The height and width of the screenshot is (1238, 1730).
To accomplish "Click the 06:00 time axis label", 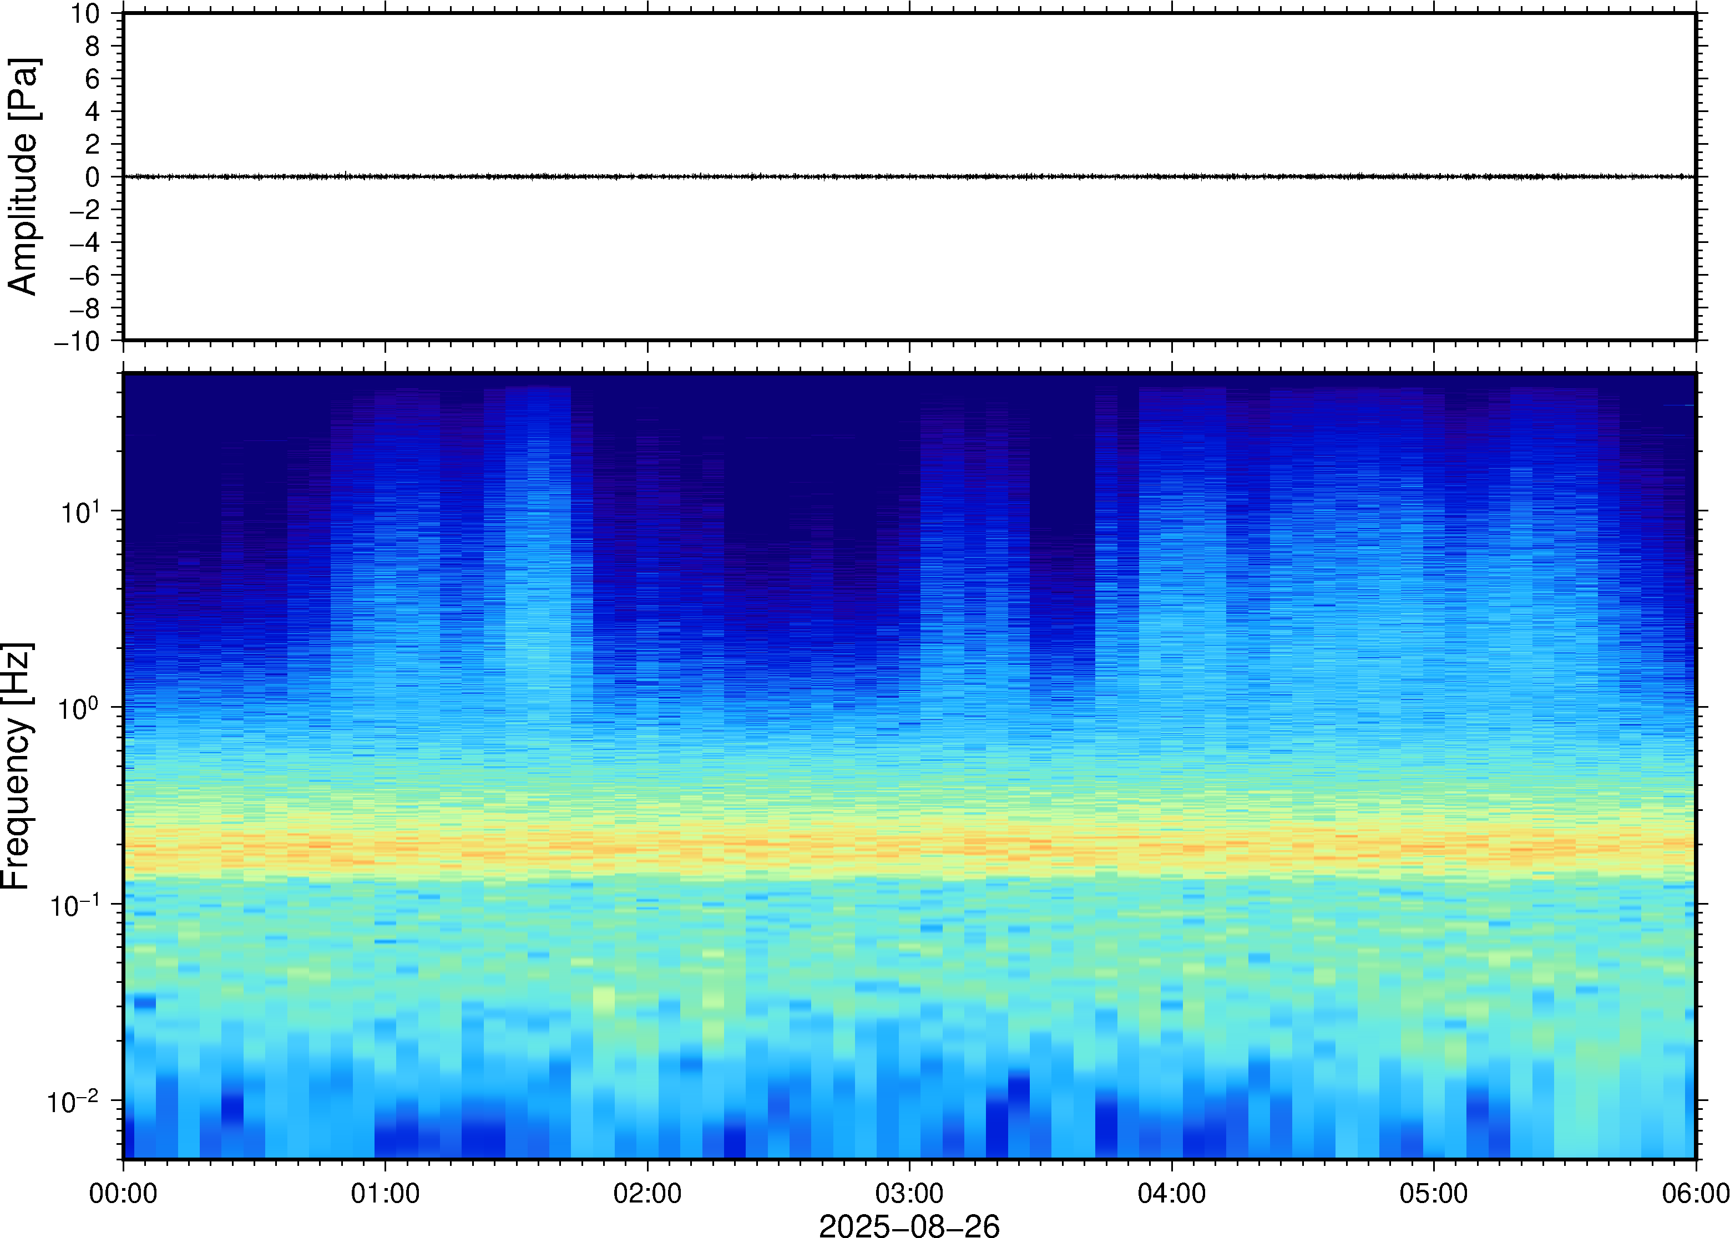I will pos(1696,1193).
